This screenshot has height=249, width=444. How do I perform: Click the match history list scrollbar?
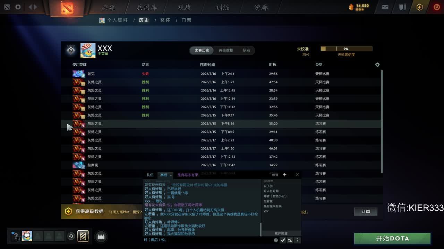click(x=382, y=121)
